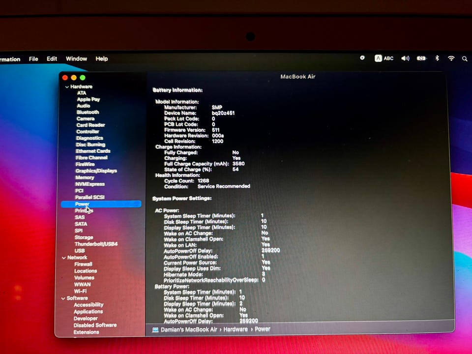Select SAS in the sidebar

pos(80,217)
